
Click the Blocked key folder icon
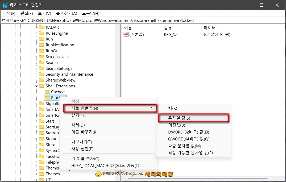47,98
